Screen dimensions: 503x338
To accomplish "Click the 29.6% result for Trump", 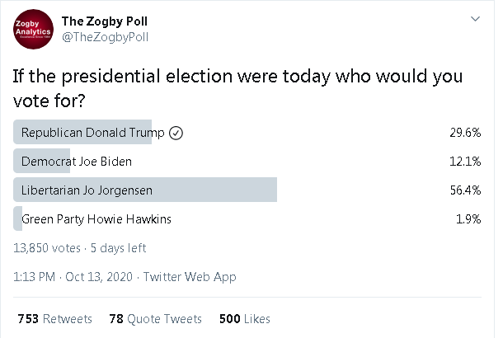I will 465,133.
